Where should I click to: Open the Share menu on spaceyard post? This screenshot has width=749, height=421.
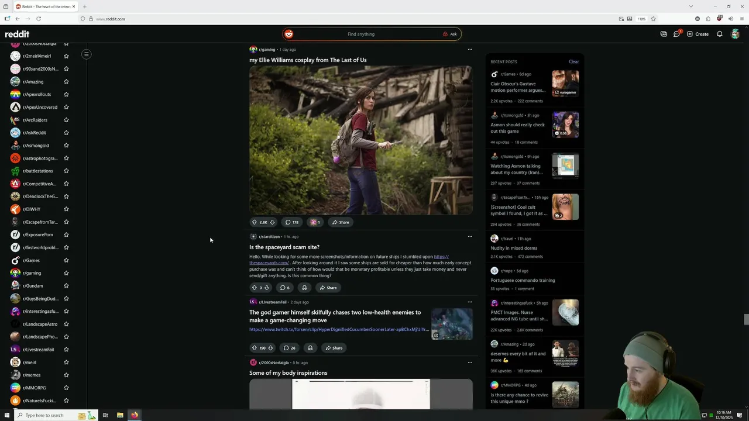328,288
